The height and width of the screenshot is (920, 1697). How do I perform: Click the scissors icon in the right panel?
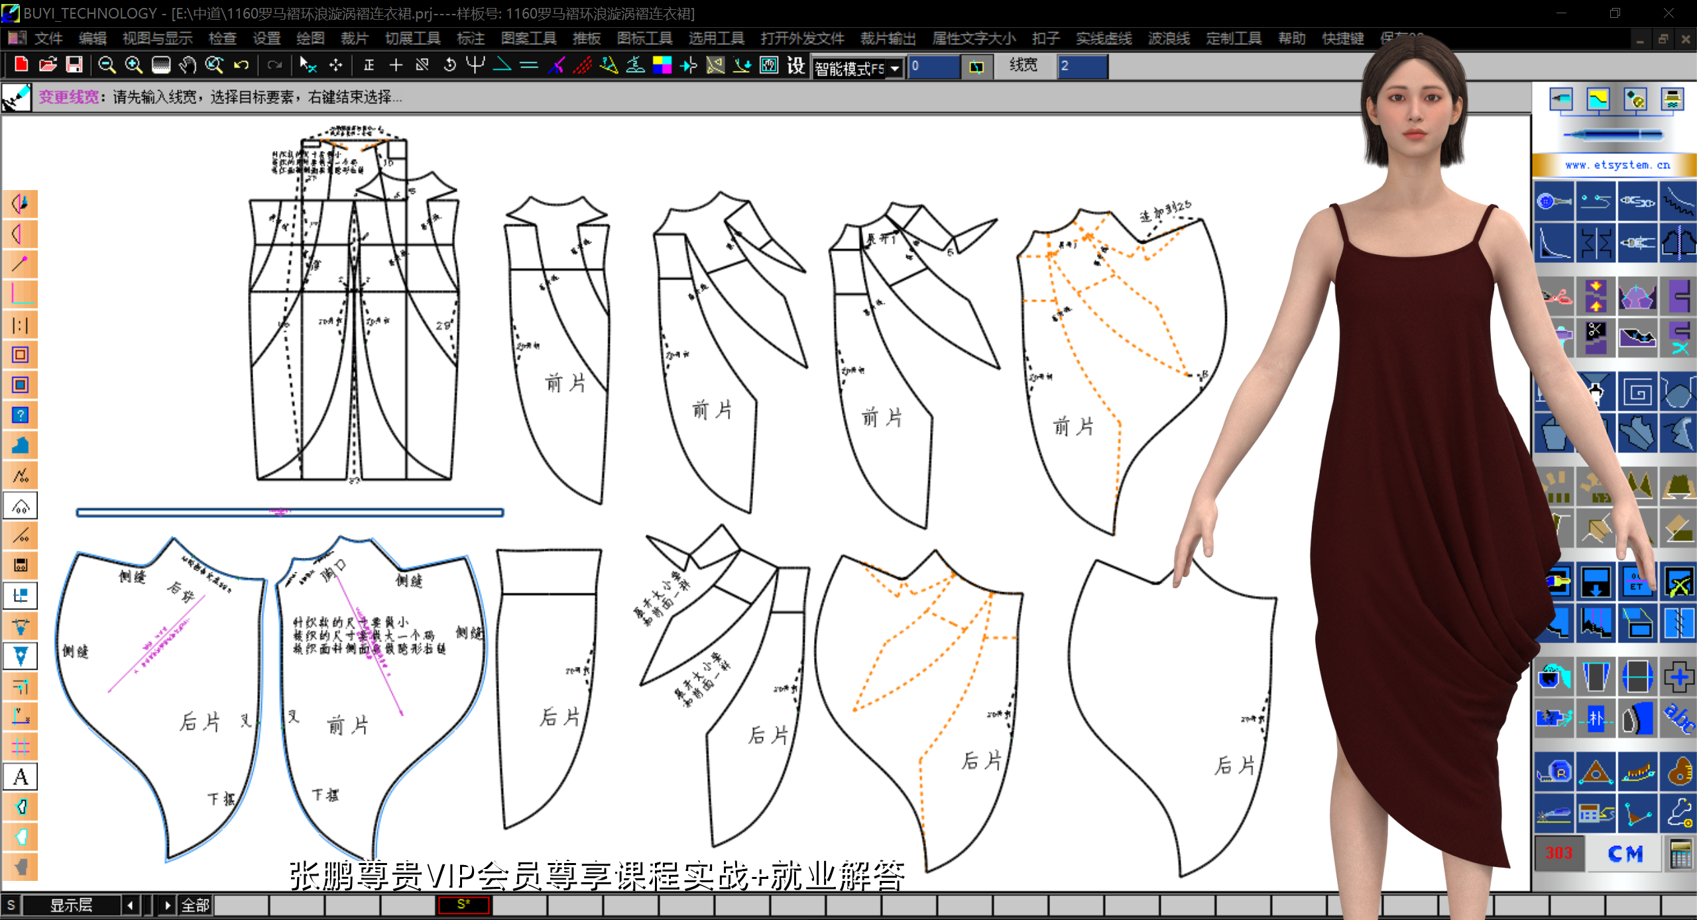(1554, 296)
